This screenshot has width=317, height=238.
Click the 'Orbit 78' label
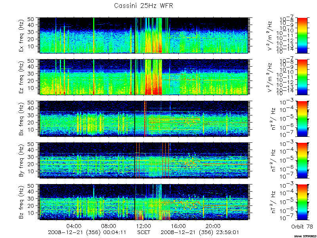point(302,226)
